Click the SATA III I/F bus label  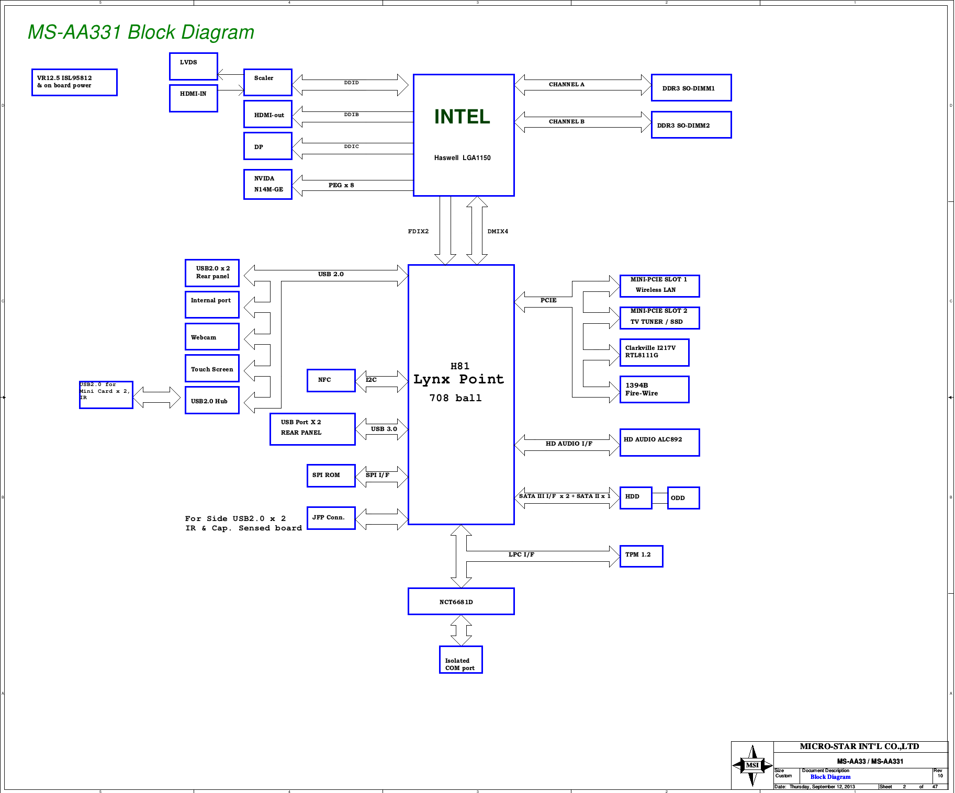click(x=565, y=496)
